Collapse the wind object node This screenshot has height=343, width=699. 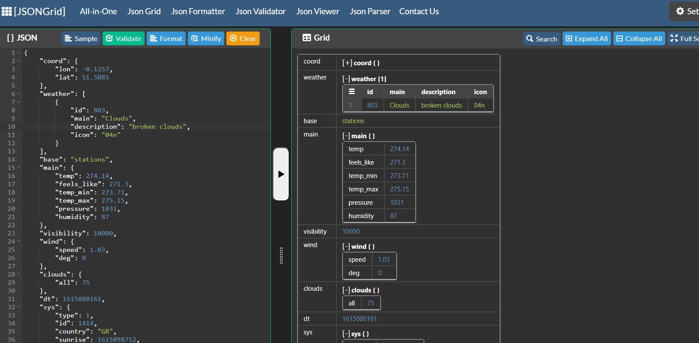(346, 247)
